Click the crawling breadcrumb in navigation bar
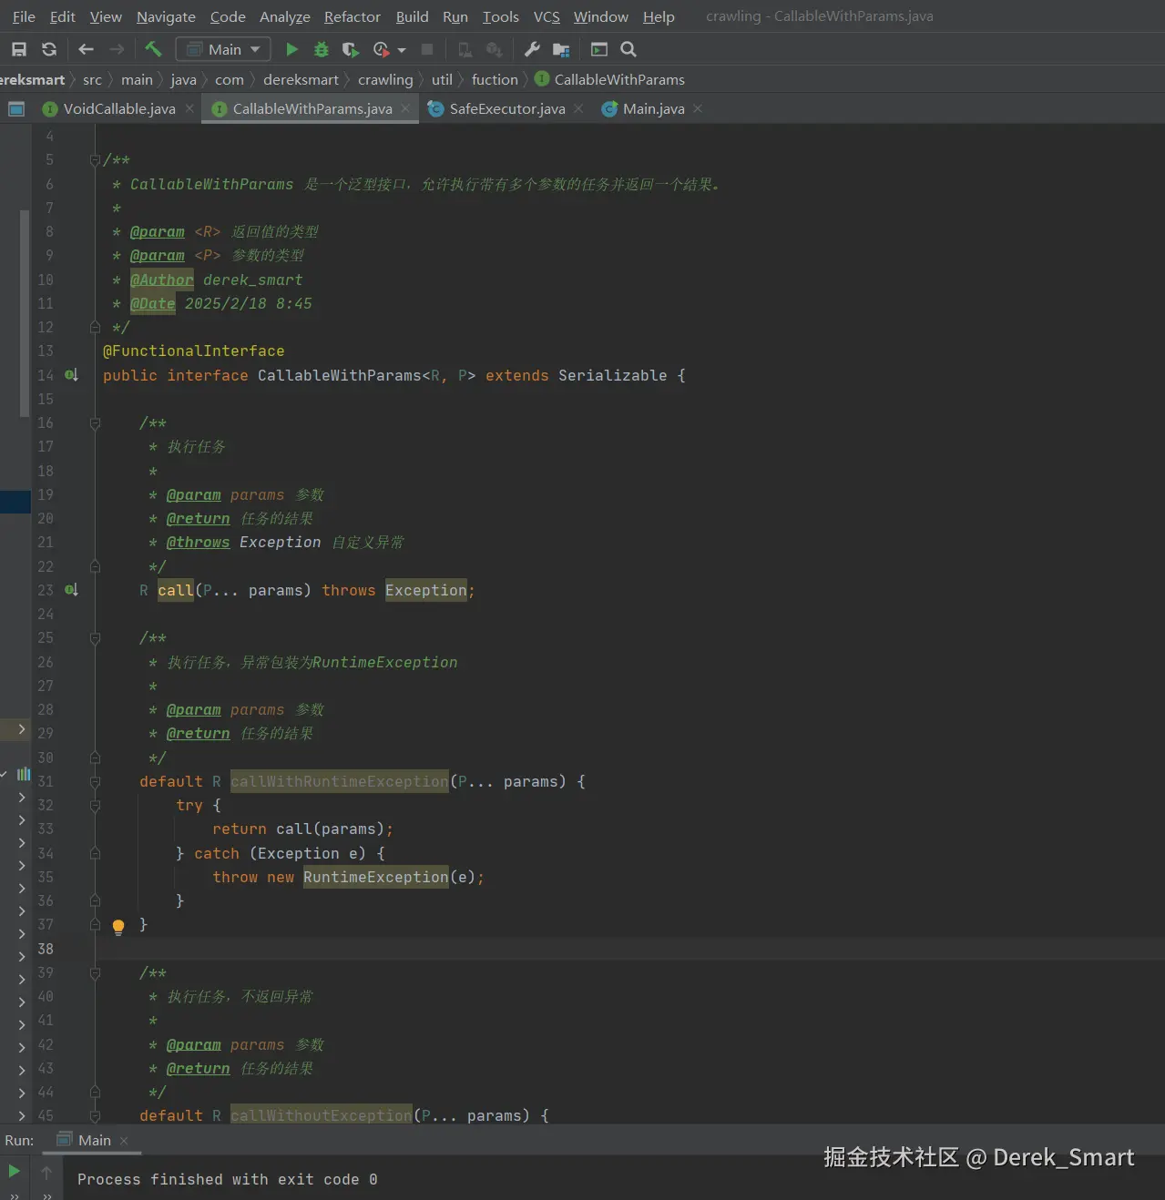 pos(384,79)
